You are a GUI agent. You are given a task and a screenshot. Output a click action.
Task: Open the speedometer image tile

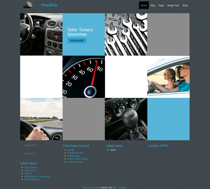84,77
